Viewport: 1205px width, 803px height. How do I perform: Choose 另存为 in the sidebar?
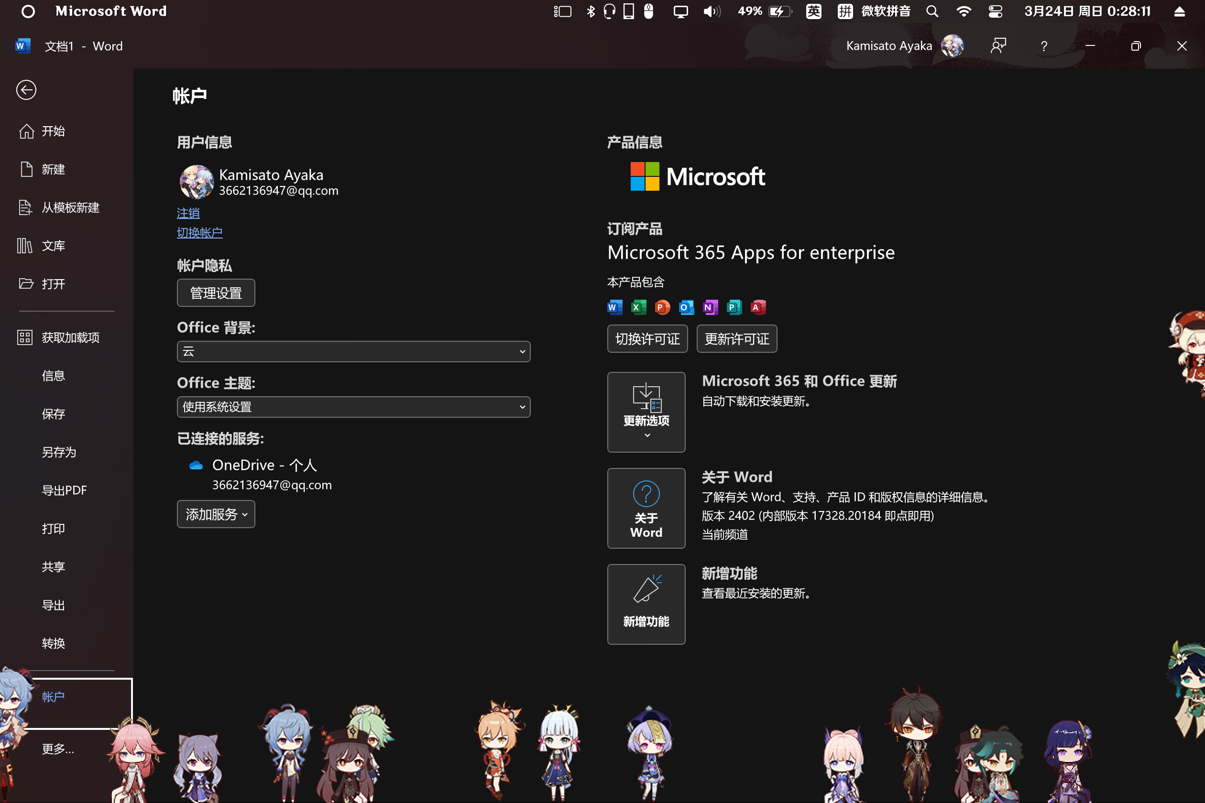click(59, 452)
